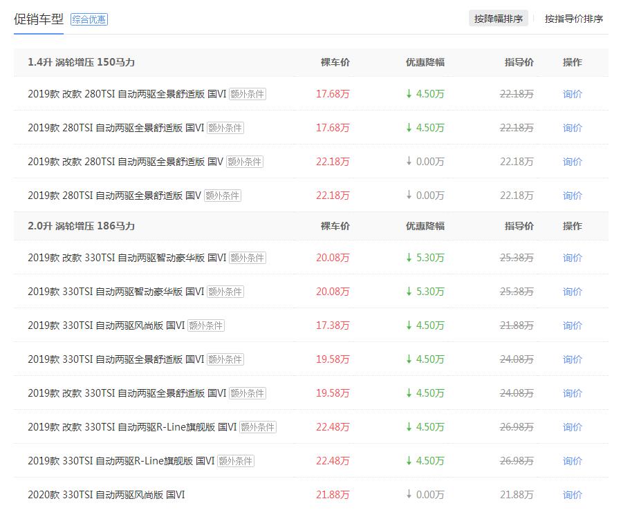Viewport: 621px width, 510px height.
Task: Open model 2019款 330TSI 自动两驱全景舒适版 国VI (non-改款)
Action: [x=115, y=359]
